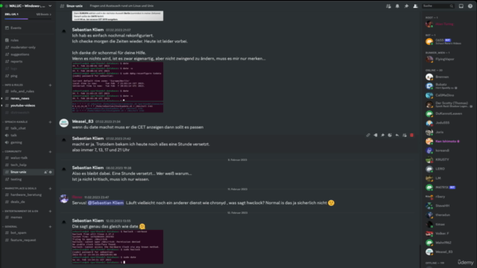The height and width of the screenshot is (268, 477).
Task: Collapse the SPRACH-KANÄLE category
Action: (16, 122)
